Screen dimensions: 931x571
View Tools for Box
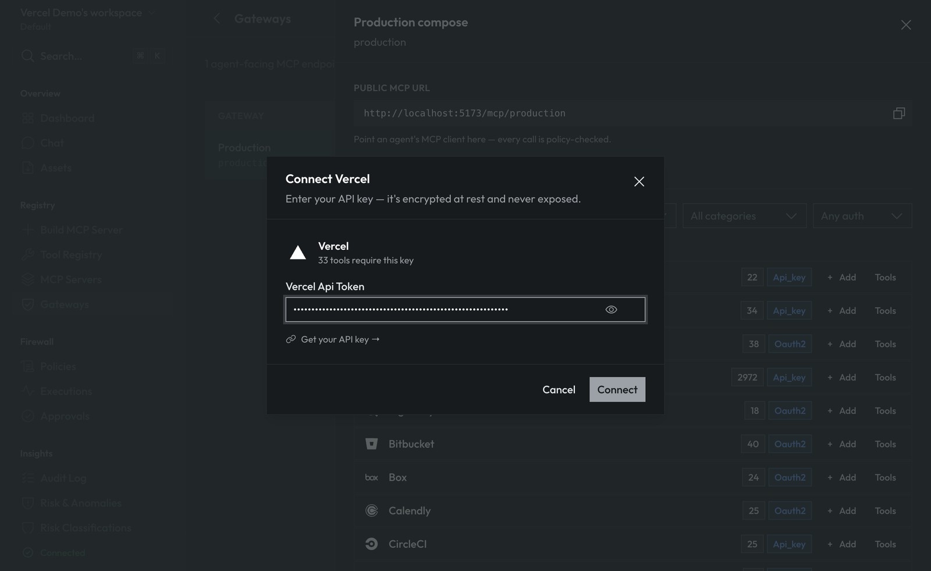[885, 477]
